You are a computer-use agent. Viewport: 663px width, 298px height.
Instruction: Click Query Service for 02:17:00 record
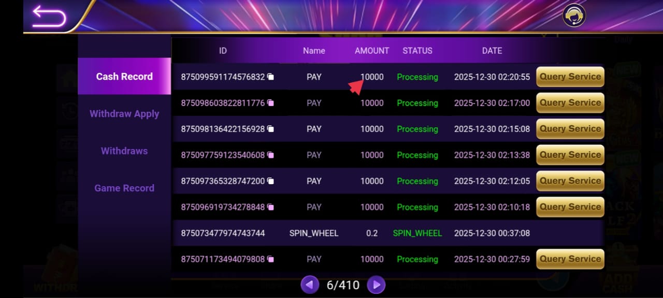570,103
